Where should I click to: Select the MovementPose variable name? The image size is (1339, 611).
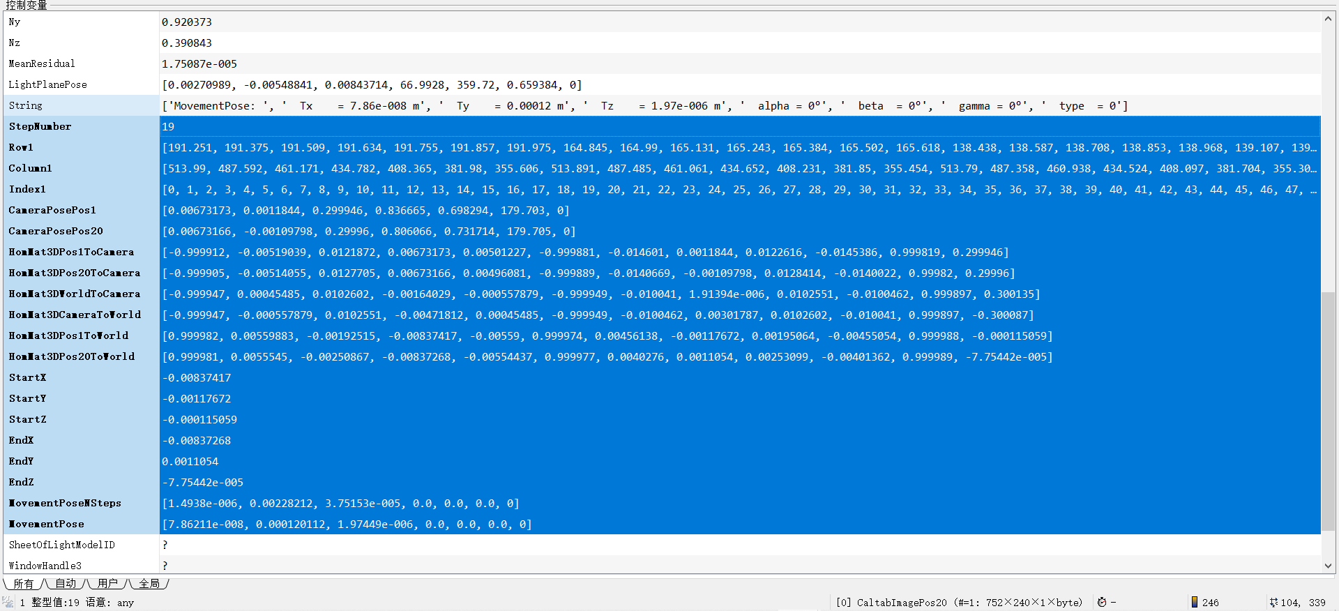click(x=46, y=524)
